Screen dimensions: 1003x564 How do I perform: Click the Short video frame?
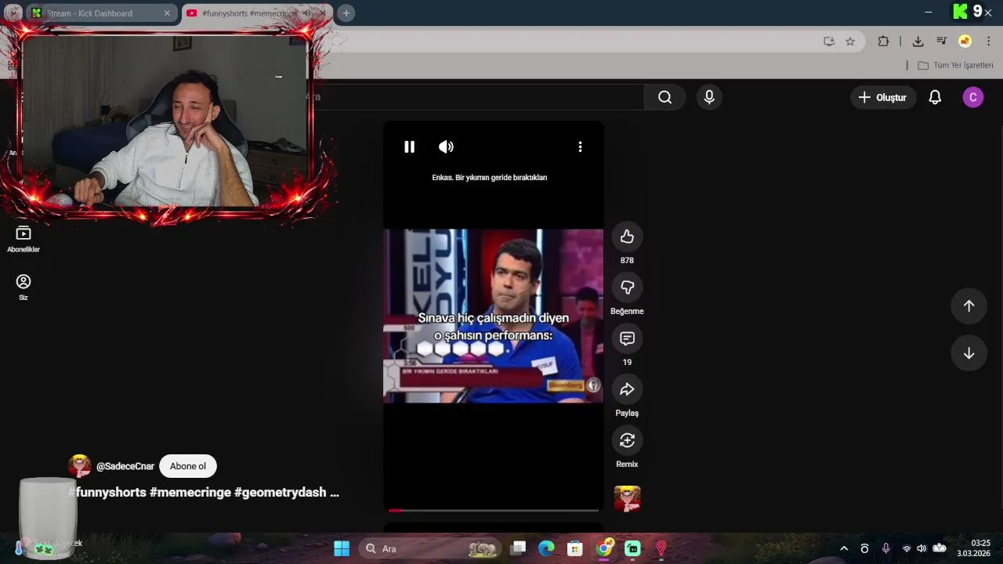pyautogui.click(x=493, y=316)
